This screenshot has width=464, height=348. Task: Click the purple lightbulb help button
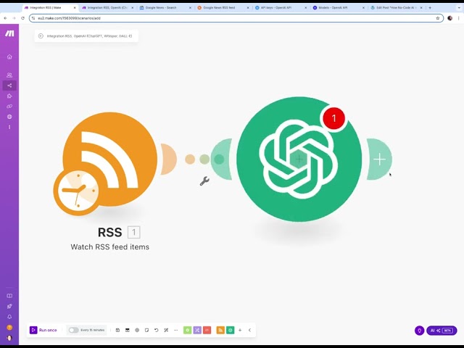[419, 331]
